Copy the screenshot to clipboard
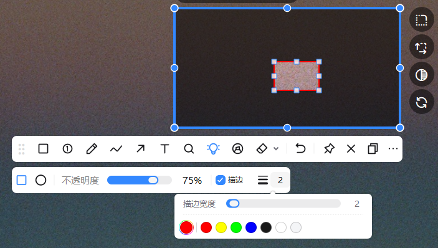Viewport: 438px width, 248px height. [x=373, y=149]
